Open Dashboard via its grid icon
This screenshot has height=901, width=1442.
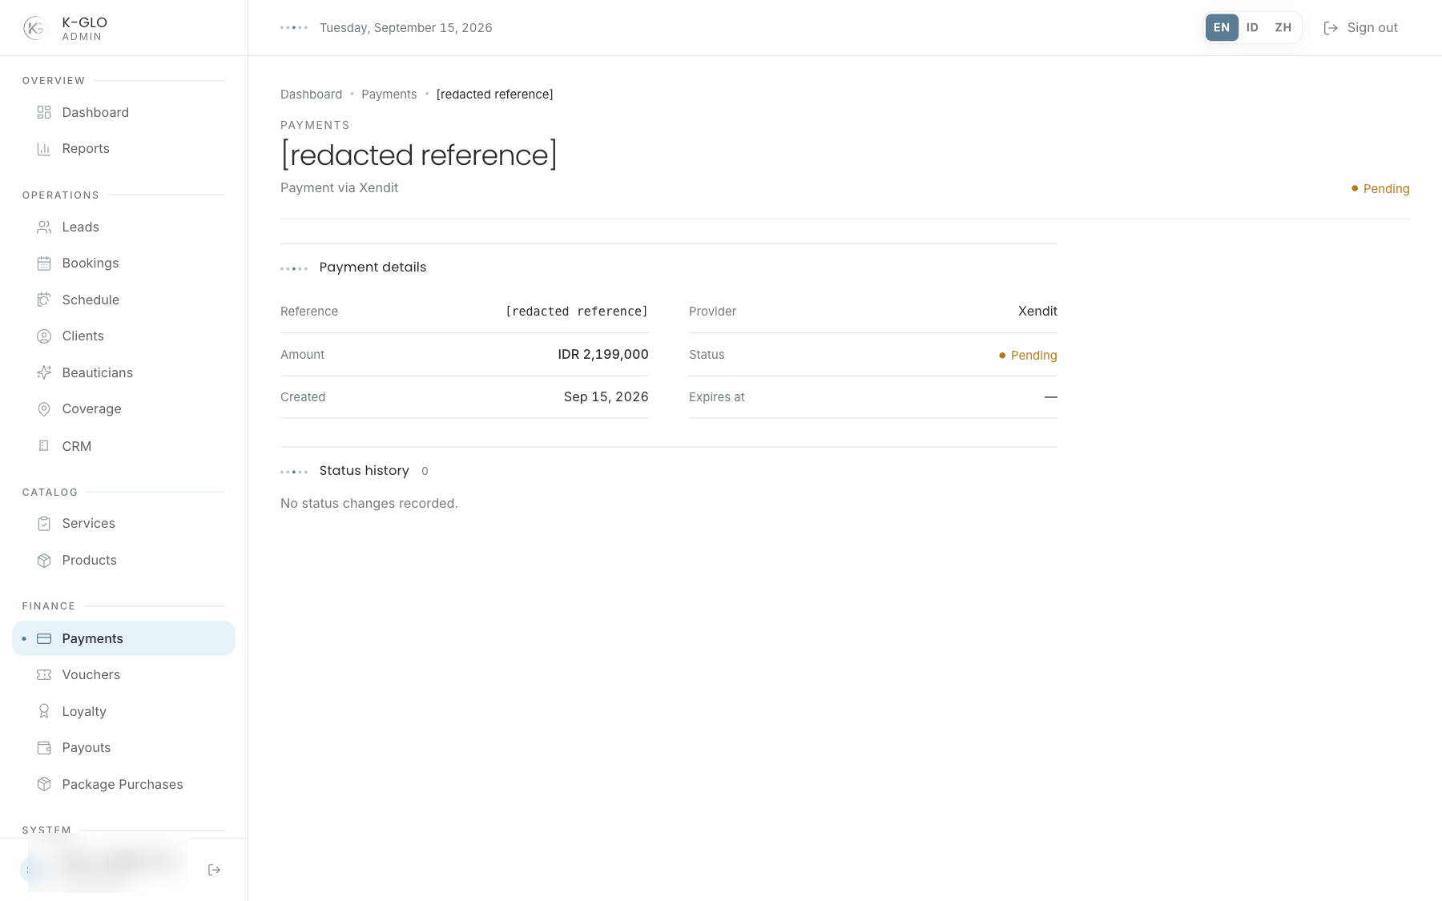tap(44, 112)
